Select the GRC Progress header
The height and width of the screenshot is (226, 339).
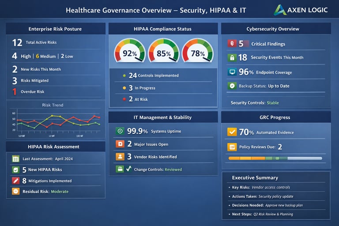click(276, 117)
